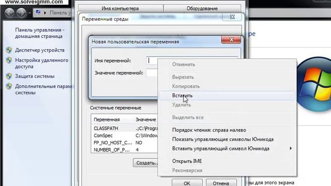Switch to the Оборудование tab

point(202,8)
